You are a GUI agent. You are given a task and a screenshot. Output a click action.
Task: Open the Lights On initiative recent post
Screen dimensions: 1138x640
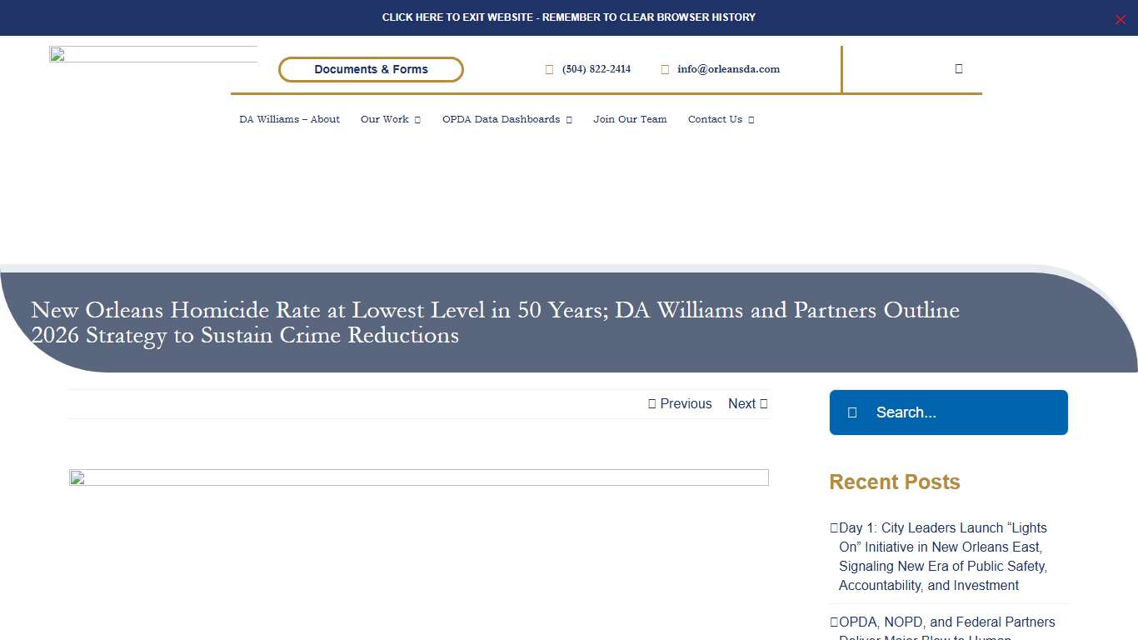tap(940, 557)
